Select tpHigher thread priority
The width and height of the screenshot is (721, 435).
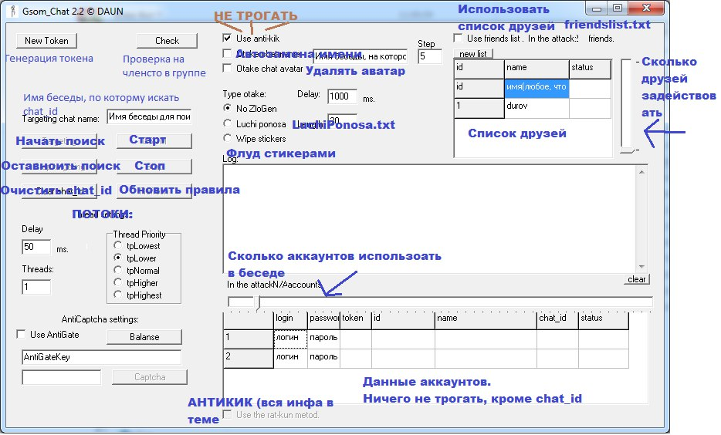coord(117,282)
